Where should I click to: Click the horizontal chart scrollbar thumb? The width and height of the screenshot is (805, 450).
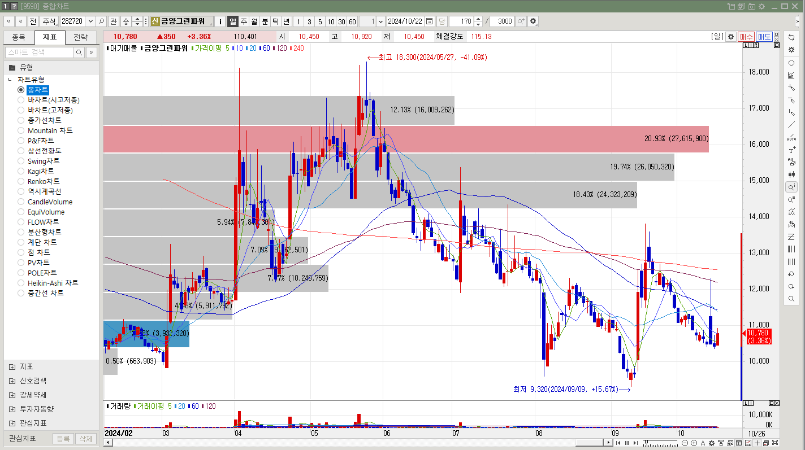pos(590,443)
